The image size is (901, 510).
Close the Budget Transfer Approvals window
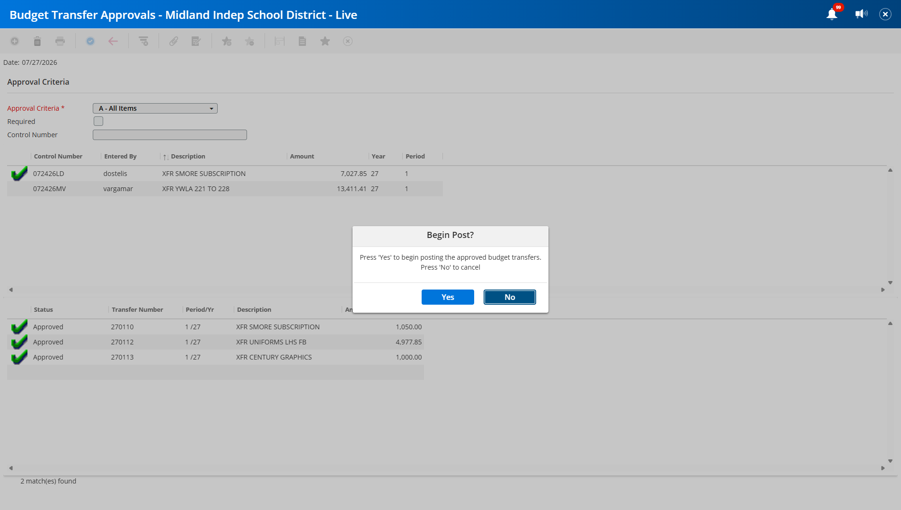pos(885,14)
